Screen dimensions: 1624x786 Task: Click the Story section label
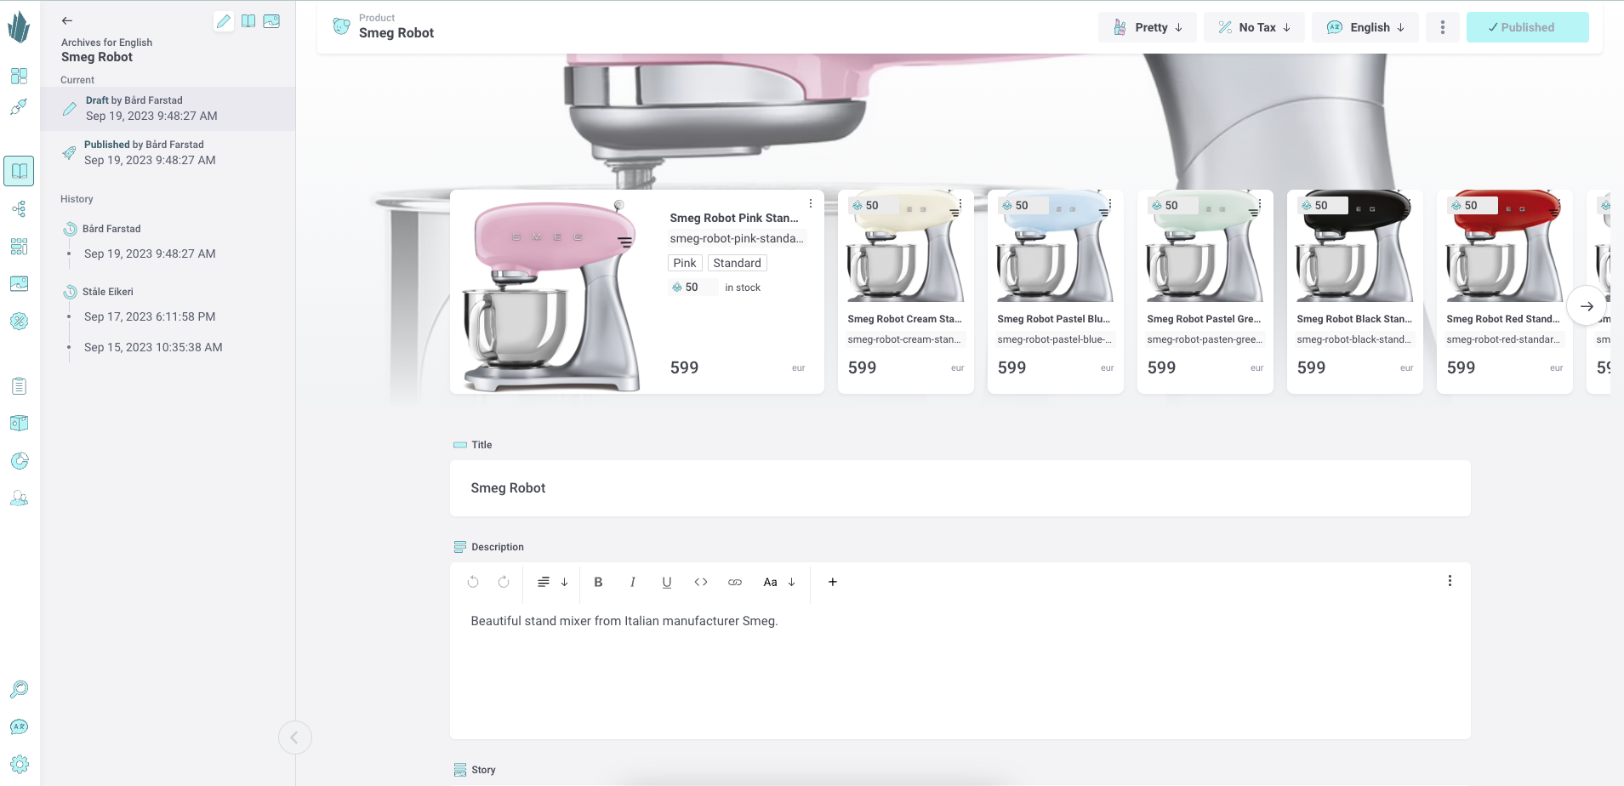coord(483,770)
